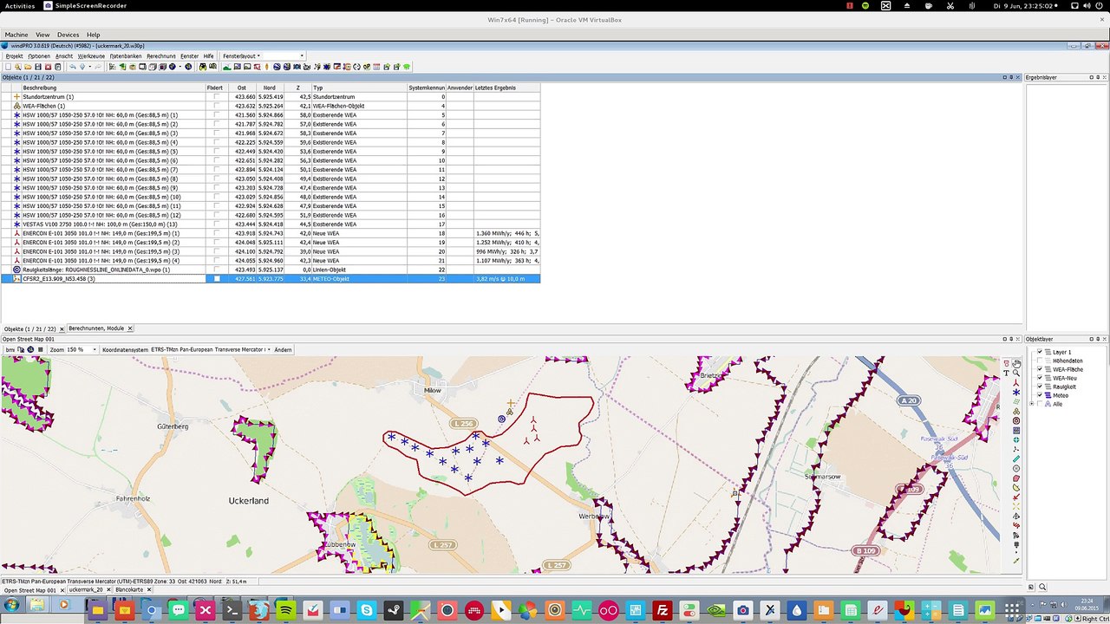Screen dimensions: 1110x624
Task: Select the hand pan tool in map toolbar
Action: pyautogui.click(x=1016, y=364)
